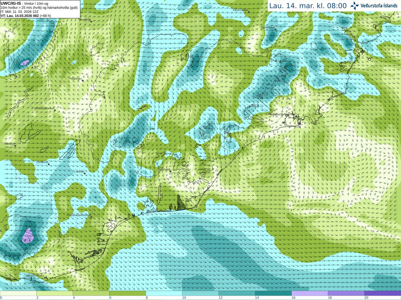Screen dimensions: 401x300
Task: Click the legend value 12
Action: point(221,298)
